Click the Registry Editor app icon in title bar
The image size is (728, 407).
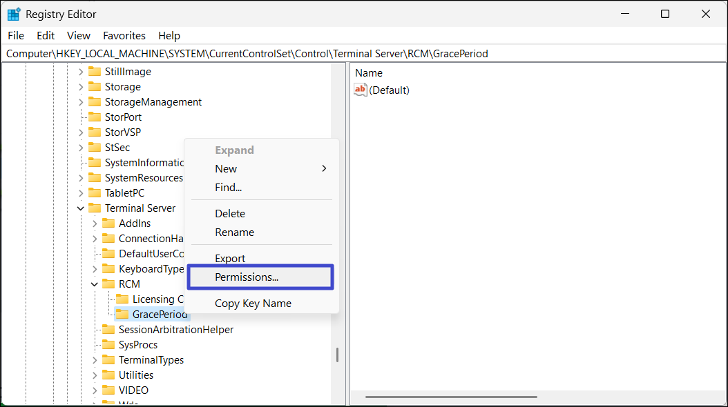(14, 14)
